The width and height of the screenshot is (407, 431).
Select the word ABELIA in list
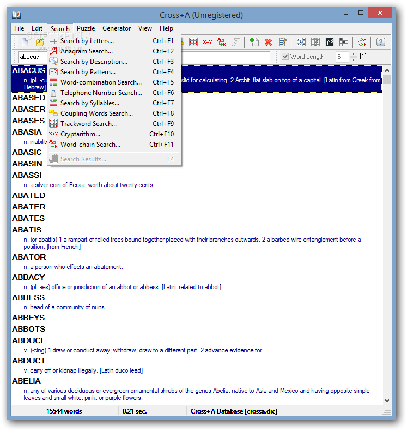[x=26, y=381]
